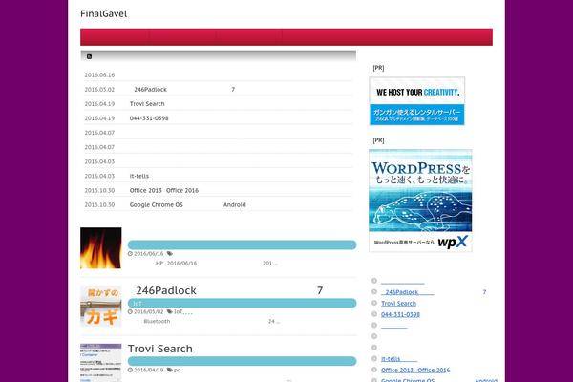The image size is (573, 382).
Task: Click the clock icon beside 2016/05/02
Action: (130, 312)
